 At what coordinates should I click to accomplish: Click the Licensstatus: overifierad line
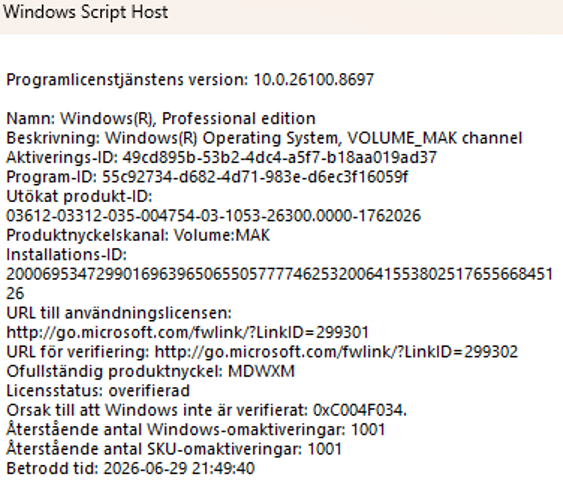pos(98,390)
